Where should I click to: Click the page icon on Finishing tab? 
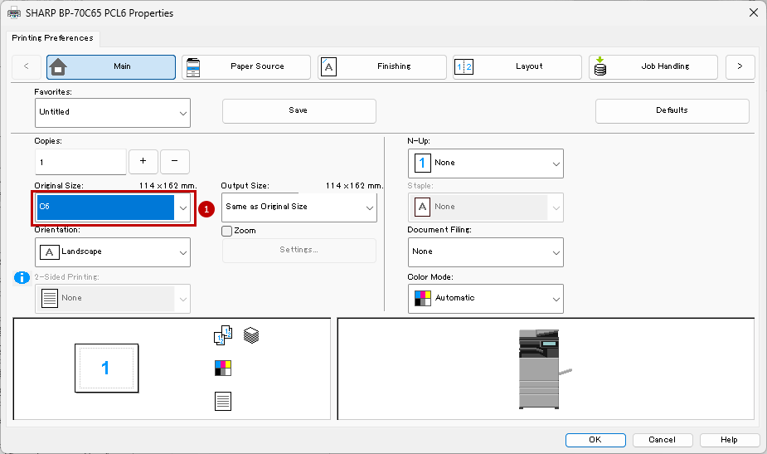328,67
